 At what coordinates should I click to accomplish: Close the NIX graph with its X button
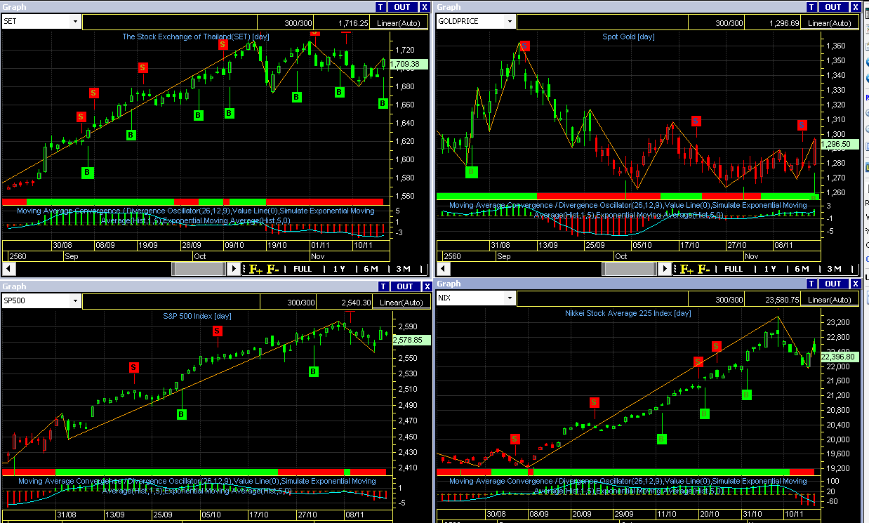pos(855,284)
